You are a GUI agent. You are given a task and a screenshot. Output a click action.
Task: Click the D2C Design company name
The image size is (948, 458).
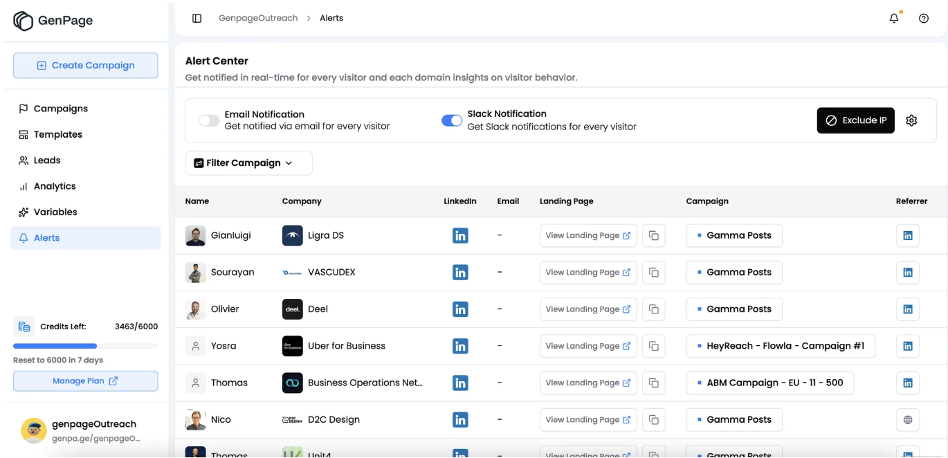tap(334, 419)
